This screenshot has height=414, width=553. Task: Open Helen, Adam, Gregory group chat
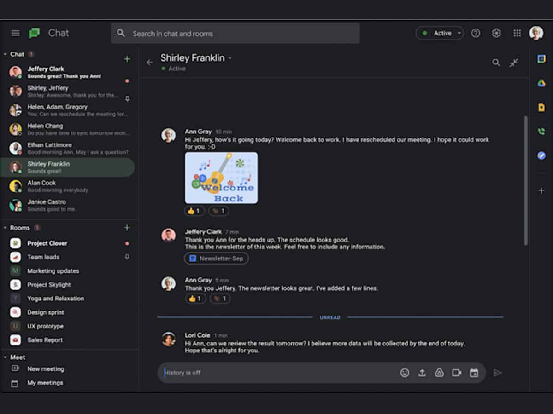pyautogui.click(x=68, y=110)
